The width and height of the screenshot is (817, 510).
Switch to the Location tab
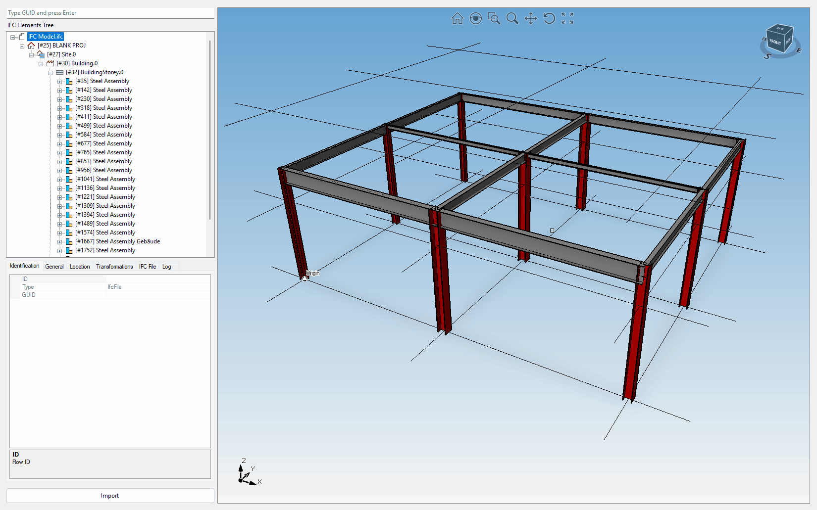point(80,267)
